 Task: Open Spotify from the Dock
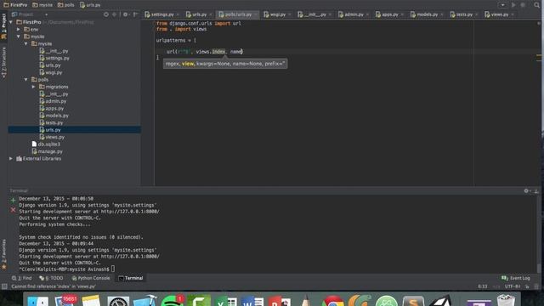coord(173,300)
